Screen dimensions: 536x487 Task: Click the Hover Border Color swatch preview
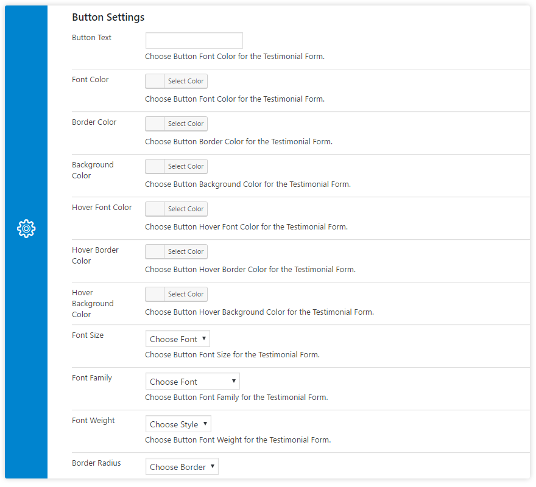coord(155,251)
